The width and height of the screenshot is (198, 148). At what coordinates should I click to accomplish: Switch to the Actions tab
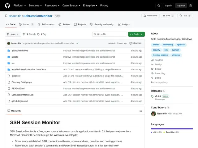point(64,24)
